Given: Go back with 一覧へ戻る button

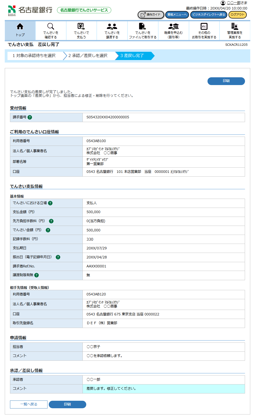Looking at the screenshot, I should point(29,404).
